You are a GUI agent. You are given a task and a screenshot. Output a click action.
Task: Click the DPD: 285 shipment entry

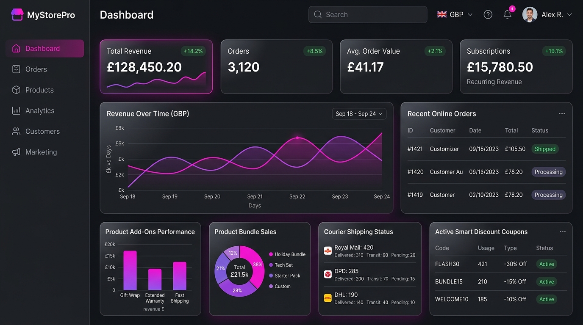[370, 275]
